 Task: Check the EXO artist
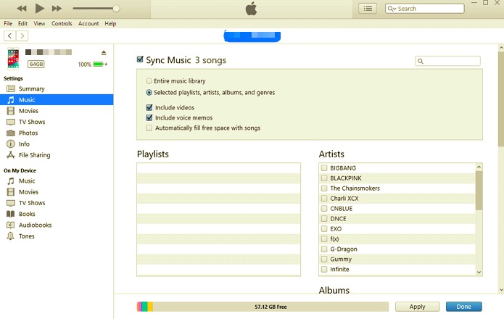click(324, 228)
